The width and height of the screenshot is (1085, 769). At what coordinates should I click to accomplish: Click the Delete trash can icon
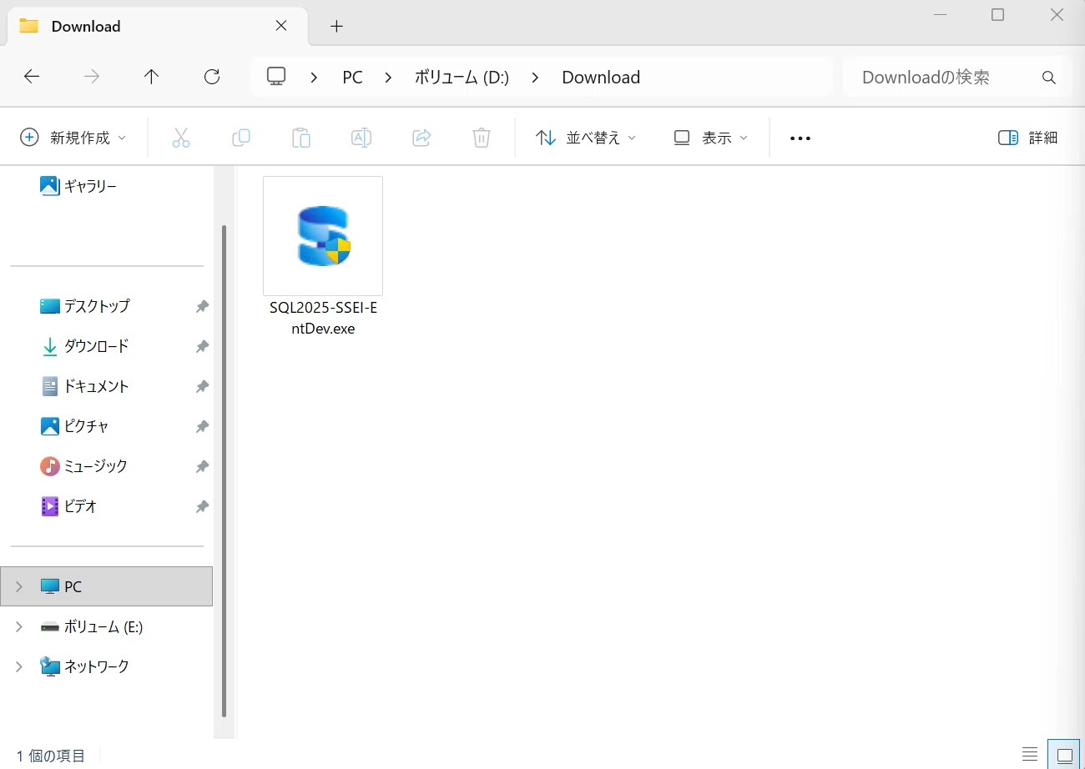[482, 138]
